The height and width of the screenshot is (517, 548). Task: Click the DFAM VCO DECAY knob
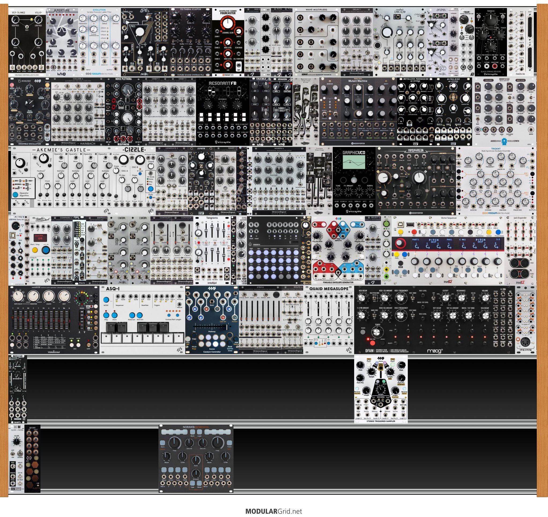coord(362,298)
